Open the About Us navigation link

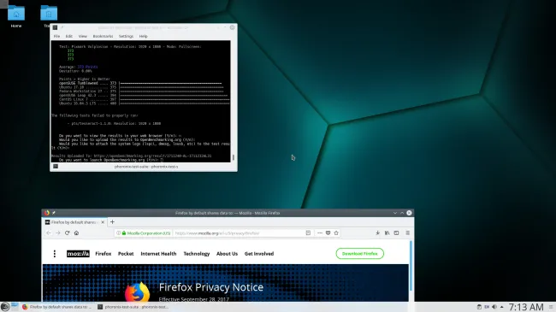pos(227,254)
